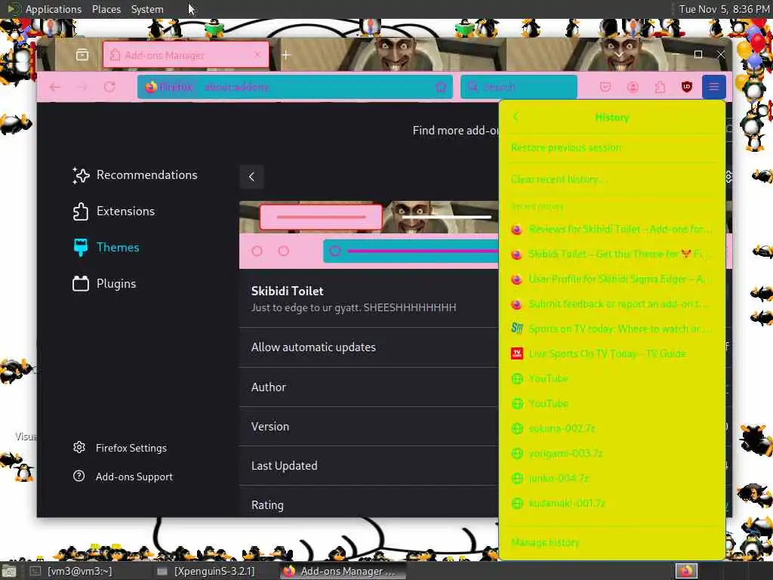Close the Add-ons Manager tab
Screen dimensions: 773x580
tap(257, 54)
